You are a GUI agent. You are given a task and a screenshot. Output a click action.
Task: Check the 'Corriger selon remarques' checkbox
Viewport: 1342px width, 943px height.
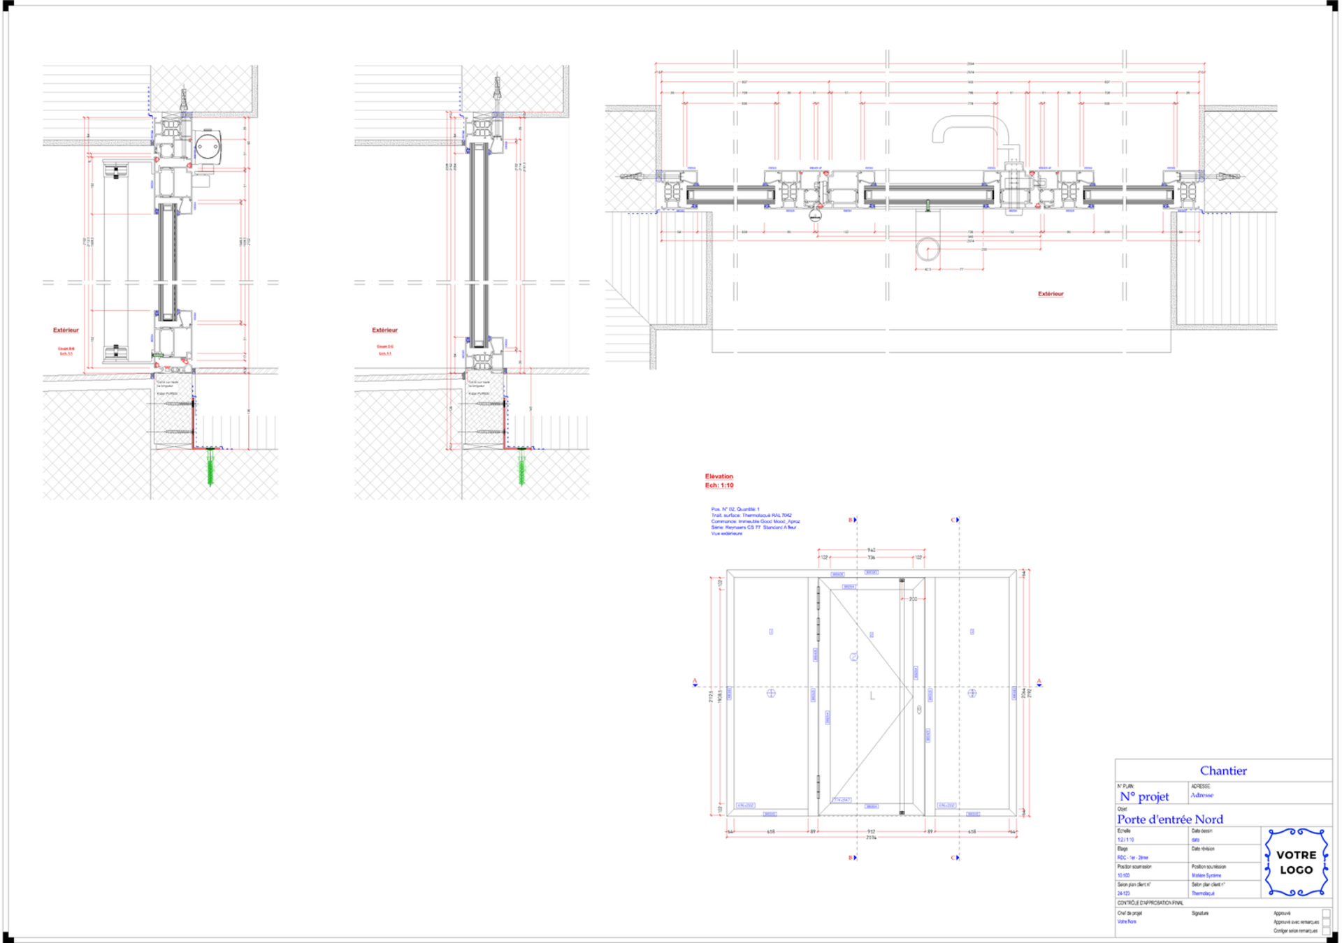pyautogui.click(x=1326, y=930)
